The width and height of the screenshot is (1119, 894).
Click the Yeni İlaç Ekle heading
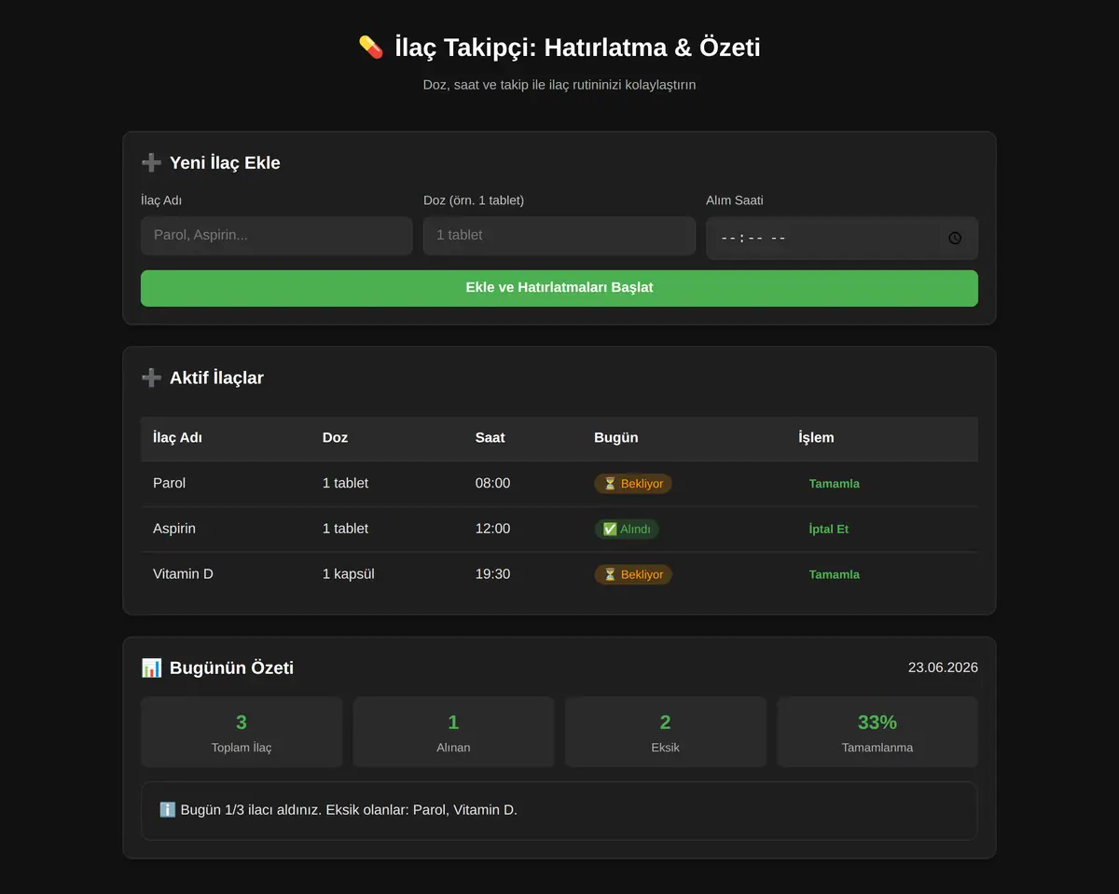(225, 163)
